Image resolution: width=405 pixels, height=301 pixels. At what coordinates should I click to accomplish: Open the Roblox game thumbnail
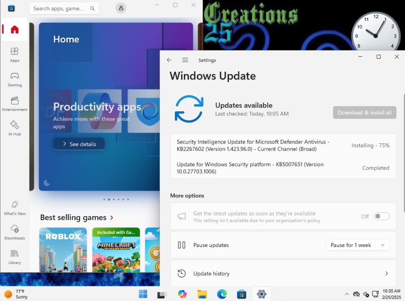tap(63, 250)
